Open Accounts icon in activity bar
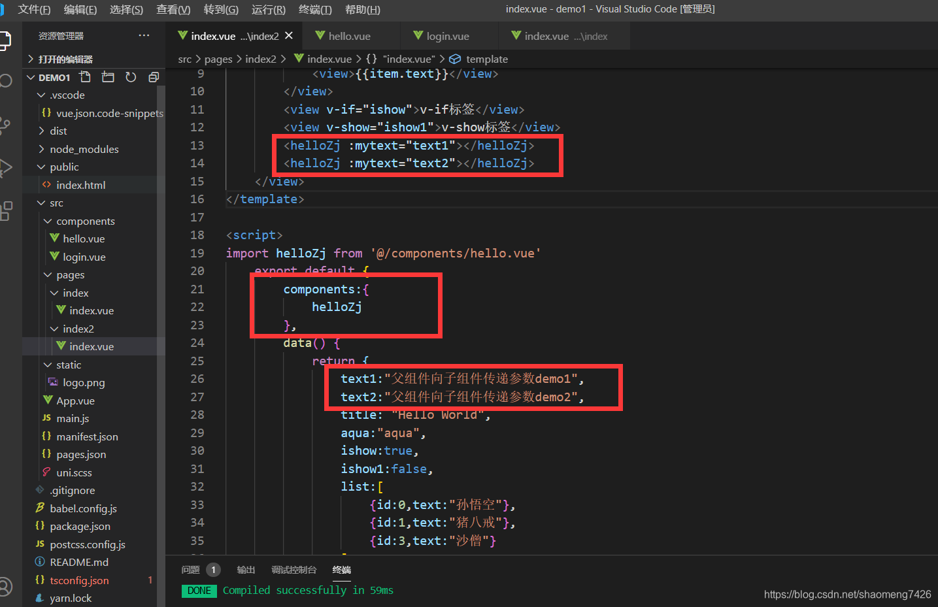Image resolution: width=938 pixels, height=607 pixels. [x=5, y=586]
